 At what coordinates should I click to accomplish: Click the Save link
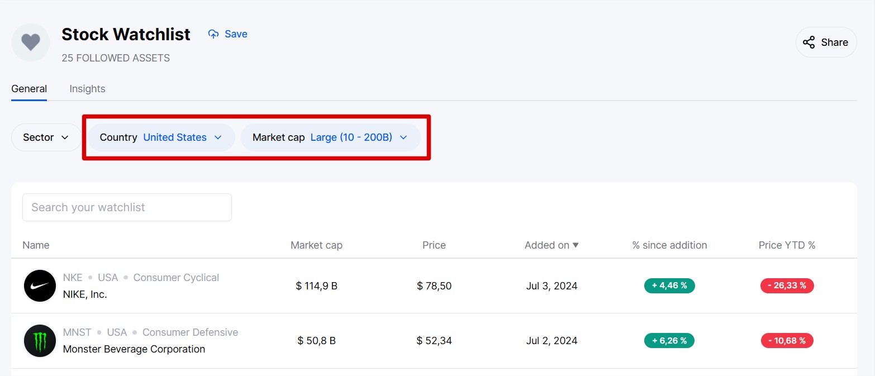236,34
